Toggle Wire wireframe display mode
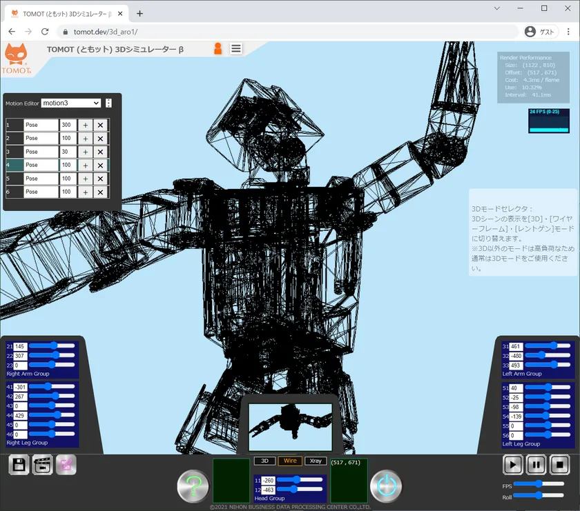 (x=290, y=461)
